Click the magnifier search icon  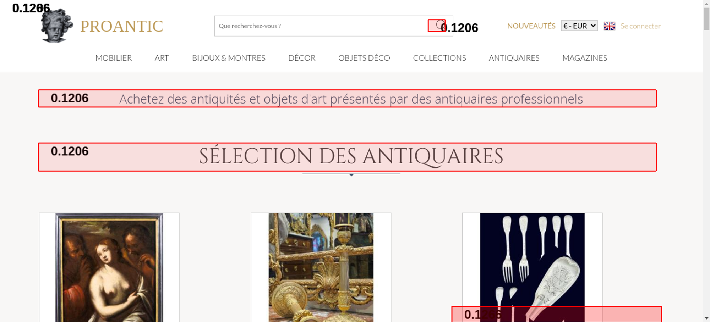point(440,26)
